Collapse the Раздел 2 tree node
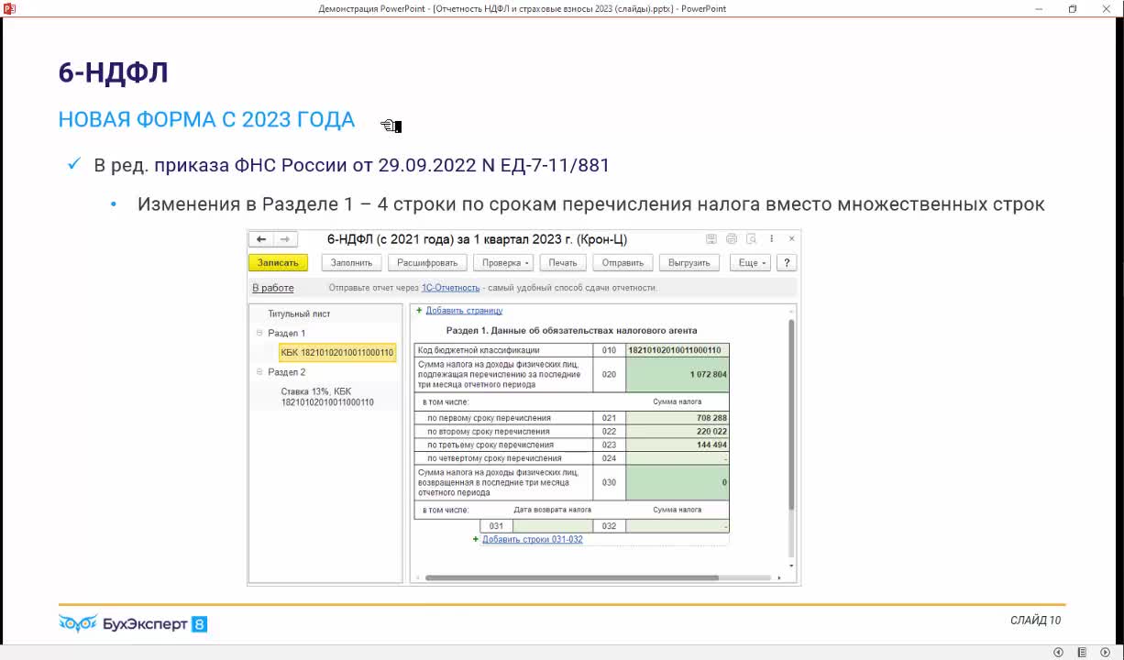The image size is (1124, 660). point(259,372)
